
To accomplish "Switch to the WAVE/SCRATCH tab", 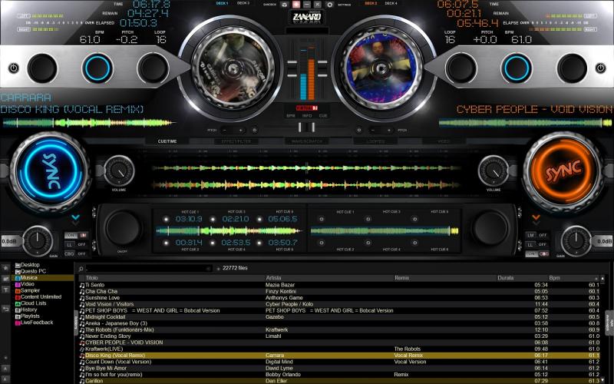I will coord(306,141).
